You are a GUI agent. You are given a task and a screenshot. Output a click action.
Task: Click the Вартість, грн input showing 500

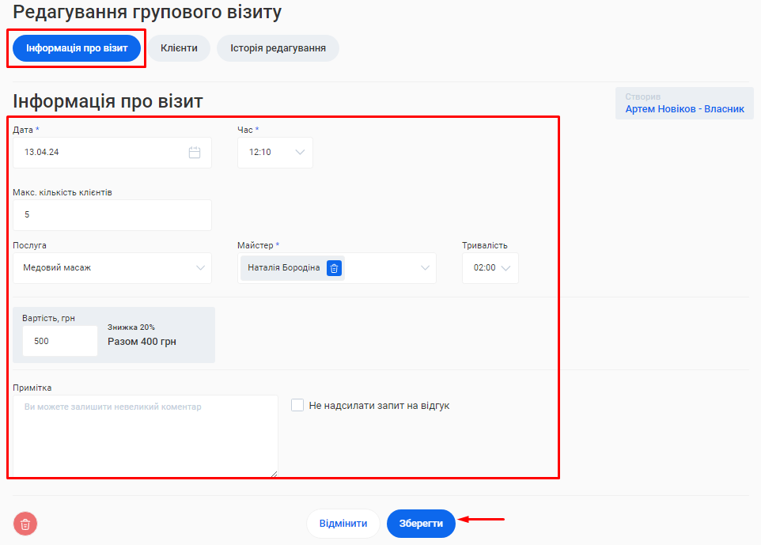[x=60, y=341]
